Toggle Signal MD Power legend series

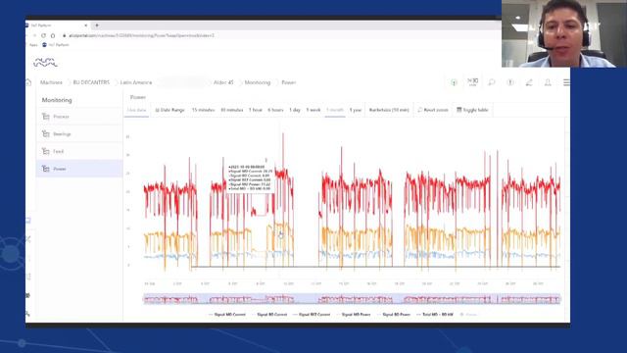(354, 315)
